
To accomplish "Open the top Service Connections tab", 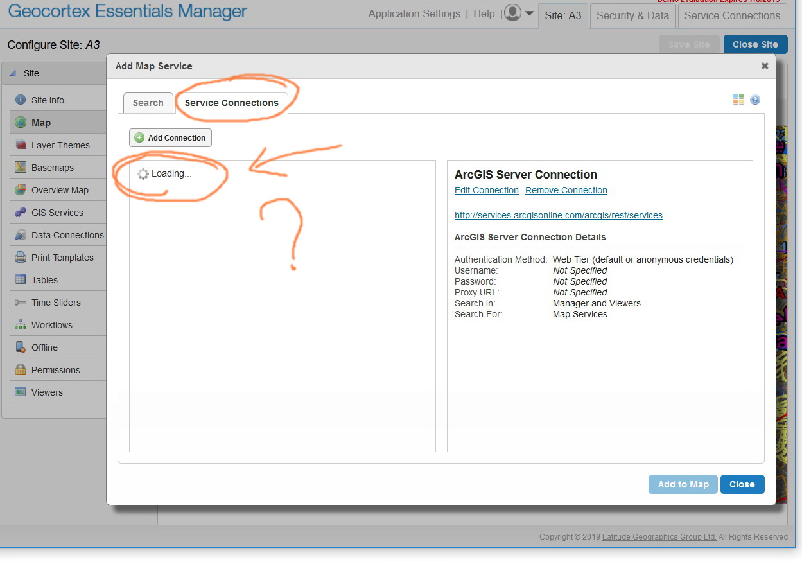I will (732, 16).
